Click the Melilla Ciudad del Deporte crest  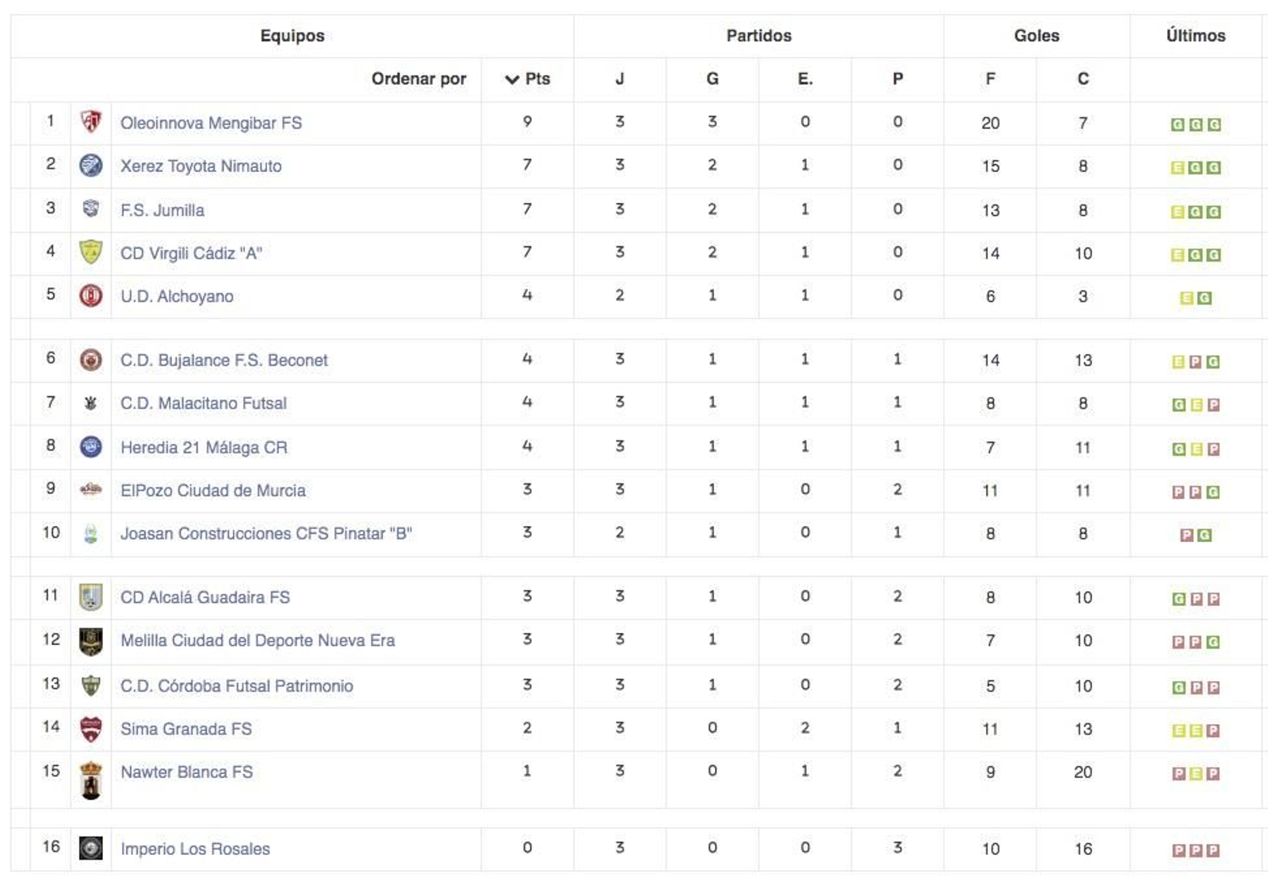point(91,641)
